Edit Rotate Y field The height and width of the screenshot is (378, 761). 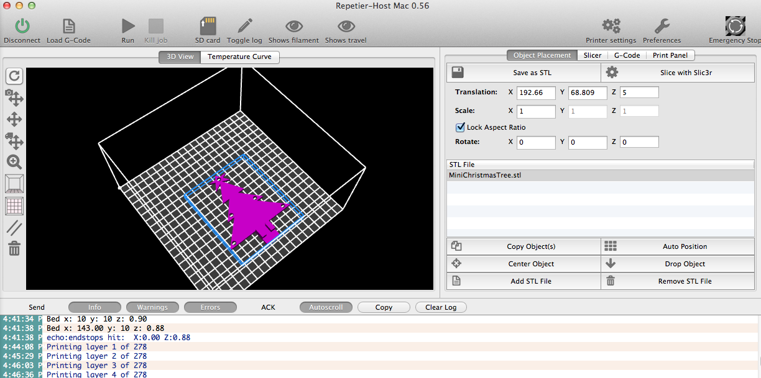tap(588, 142)
